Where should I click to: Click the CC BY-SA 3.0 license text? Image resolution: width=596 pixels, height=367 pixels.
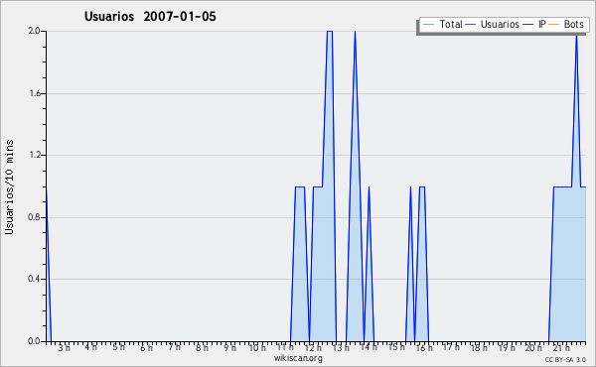point(565,359)
